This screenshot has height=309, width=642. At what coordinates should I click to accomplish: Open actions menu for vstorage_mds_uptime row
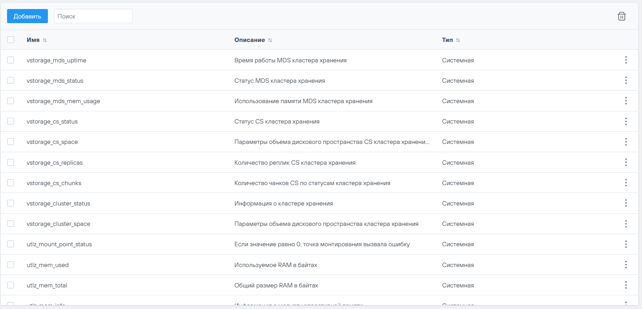tap(626, 60)
